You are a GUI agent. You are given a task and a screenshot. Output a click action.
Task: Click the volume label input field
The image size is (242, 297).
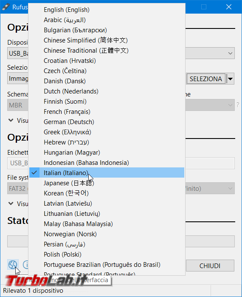tap(17, 163)
